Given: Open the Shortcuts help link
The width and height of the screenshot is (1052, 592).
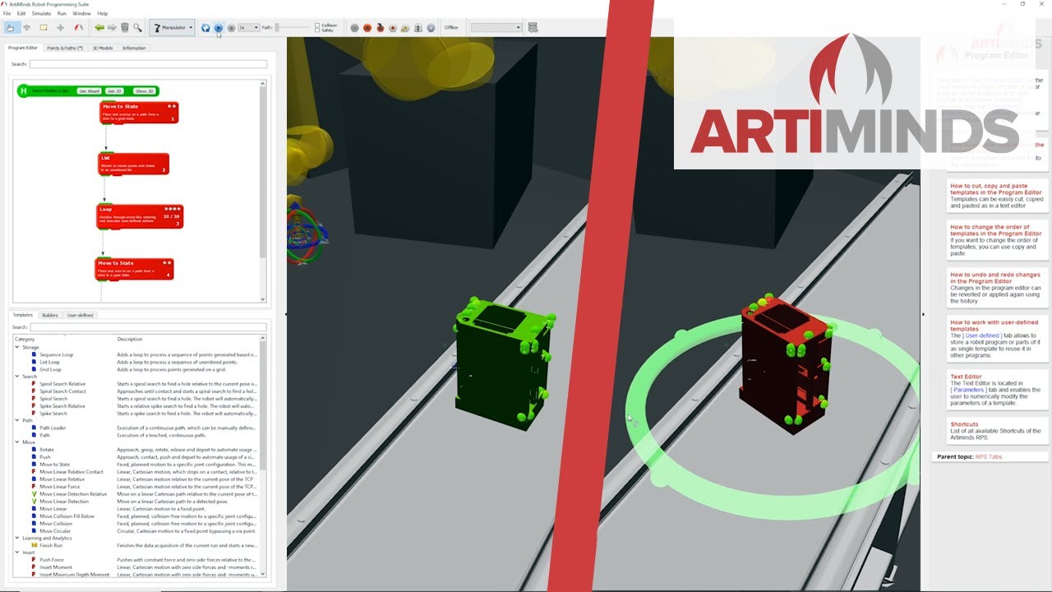Looking at the screenshot, I should [x=964, y=424].
